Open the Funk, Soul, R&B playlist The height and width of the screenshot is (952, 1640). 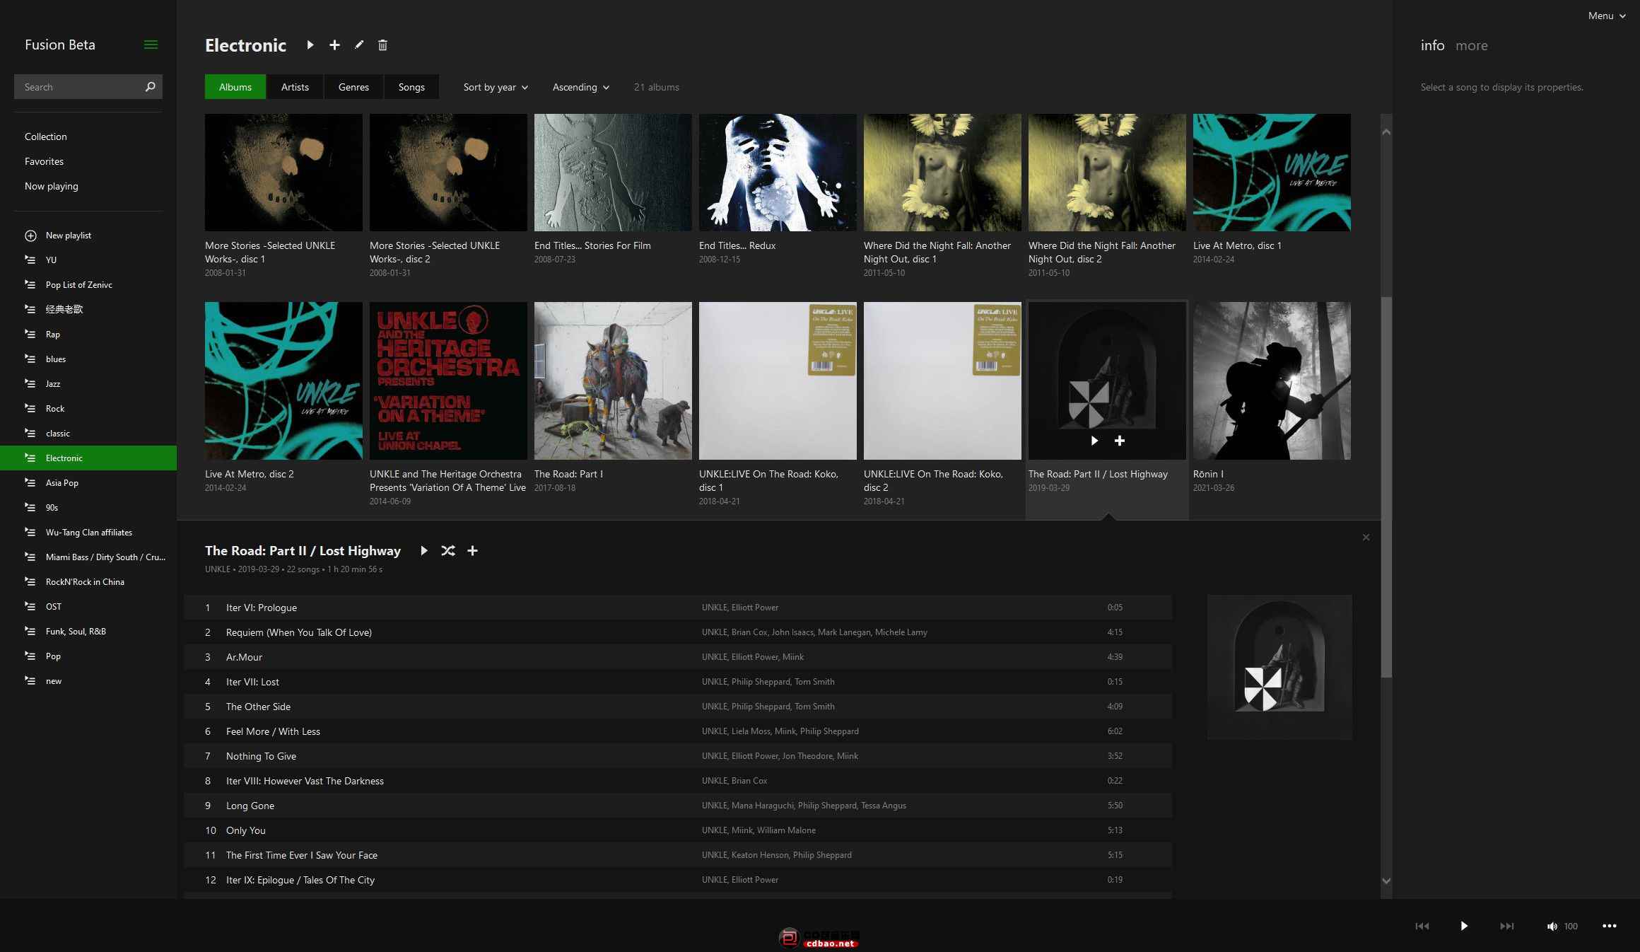tap(88, 631)
